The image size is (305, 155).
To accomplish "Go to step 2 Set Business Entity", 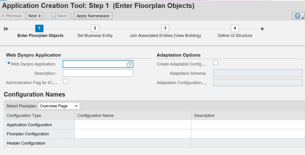I will click(x=95, y=28).
